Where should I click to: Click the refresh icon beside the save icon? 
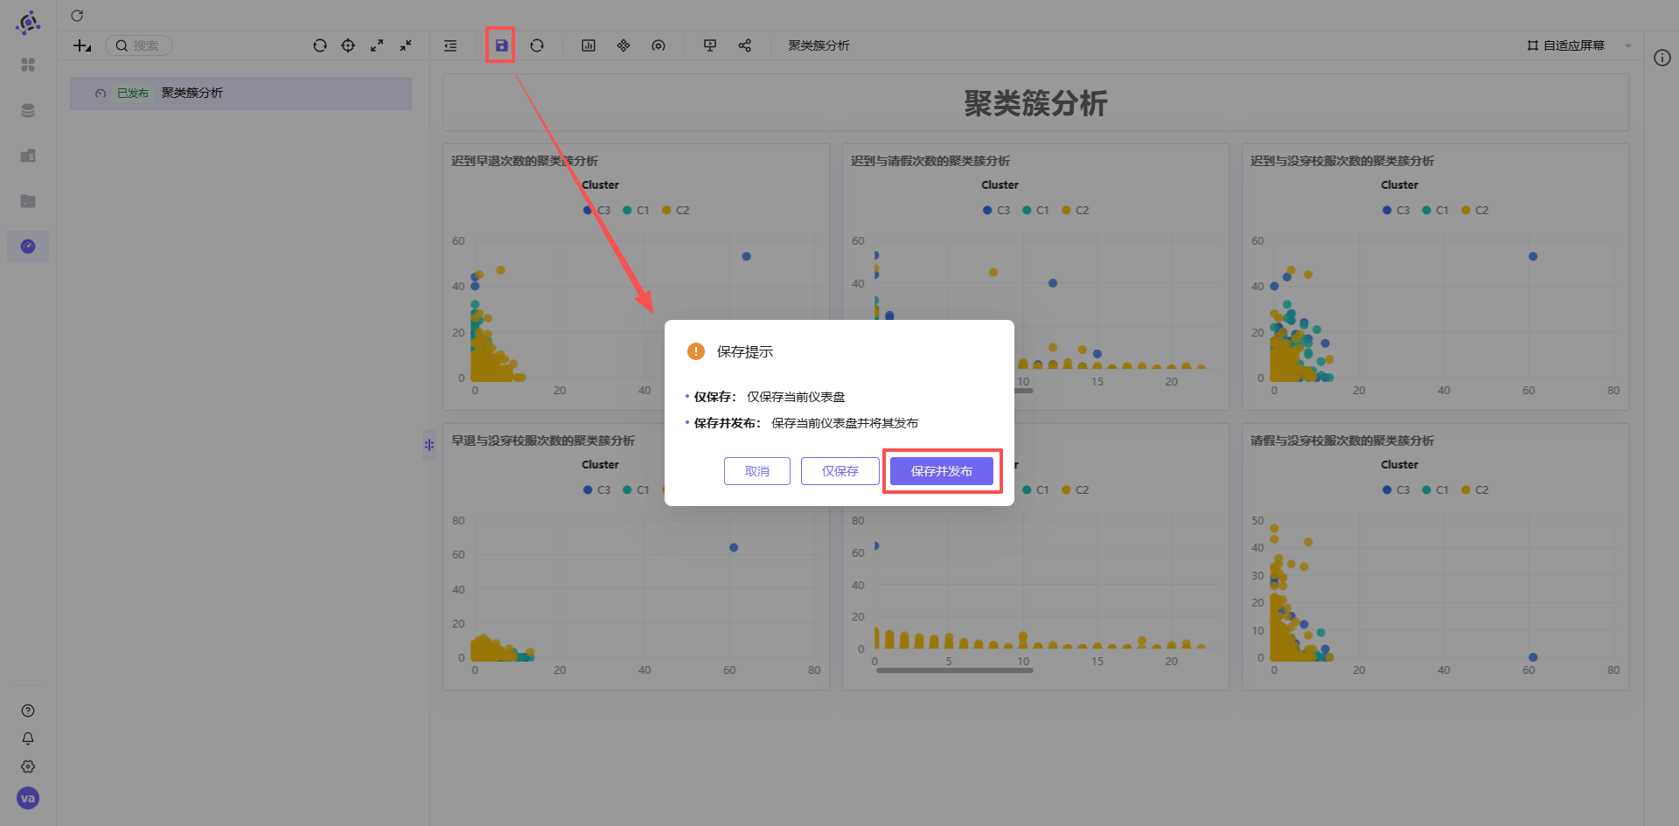point(537,45)
